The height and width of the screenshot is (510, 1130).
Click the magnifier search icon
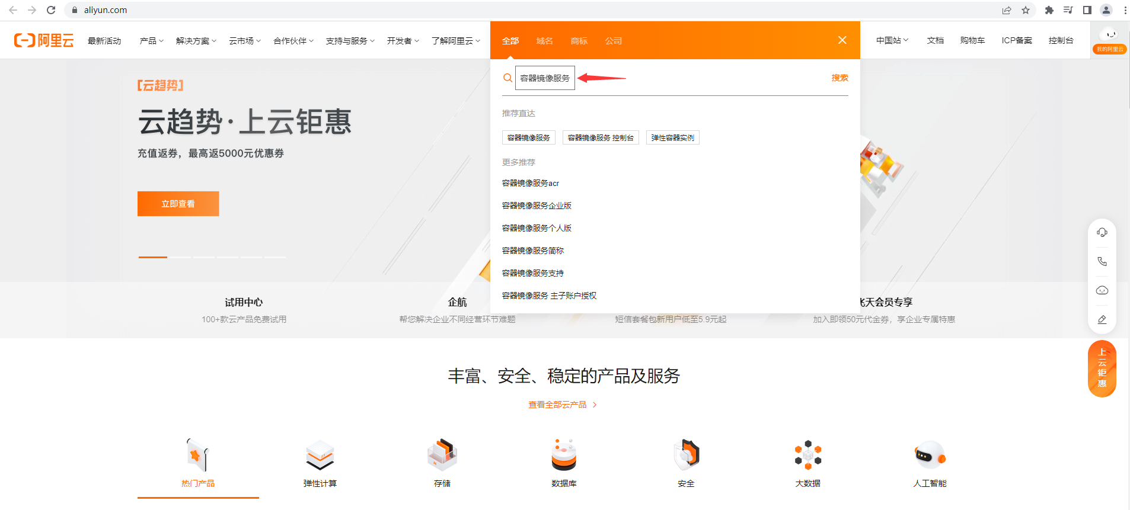pyautogui.click(x=507, y=78)
